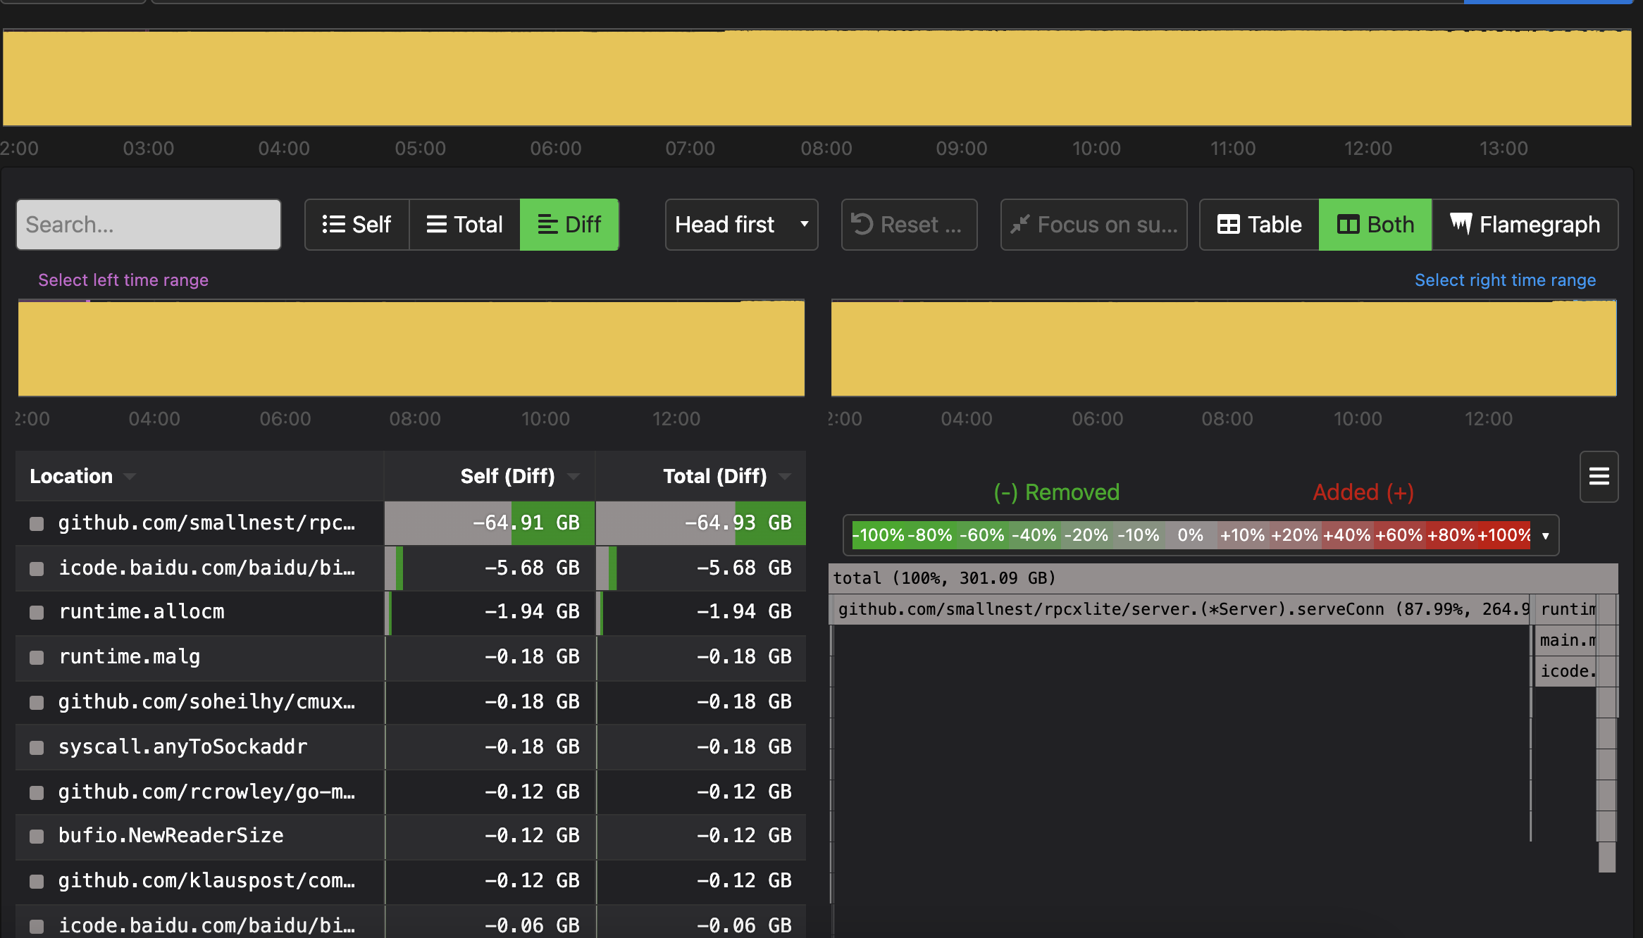Click into the Search field
This screenshot has height=938, width=1643.
click(x=149, y=225)
